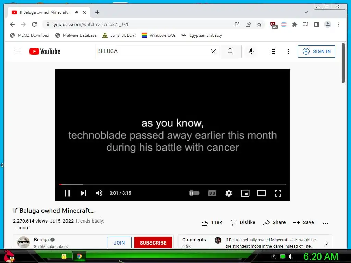
Task: Click the striped flag extension icon
Action: pos(284,24)
